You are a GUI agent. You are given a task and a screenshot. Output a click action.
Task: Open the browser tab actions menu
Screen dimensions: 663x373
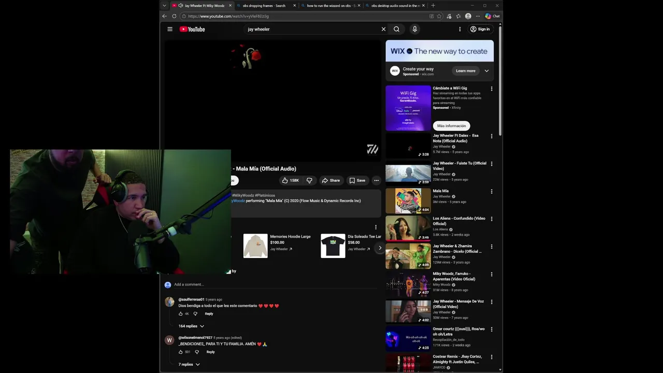[x=164, y=6]
